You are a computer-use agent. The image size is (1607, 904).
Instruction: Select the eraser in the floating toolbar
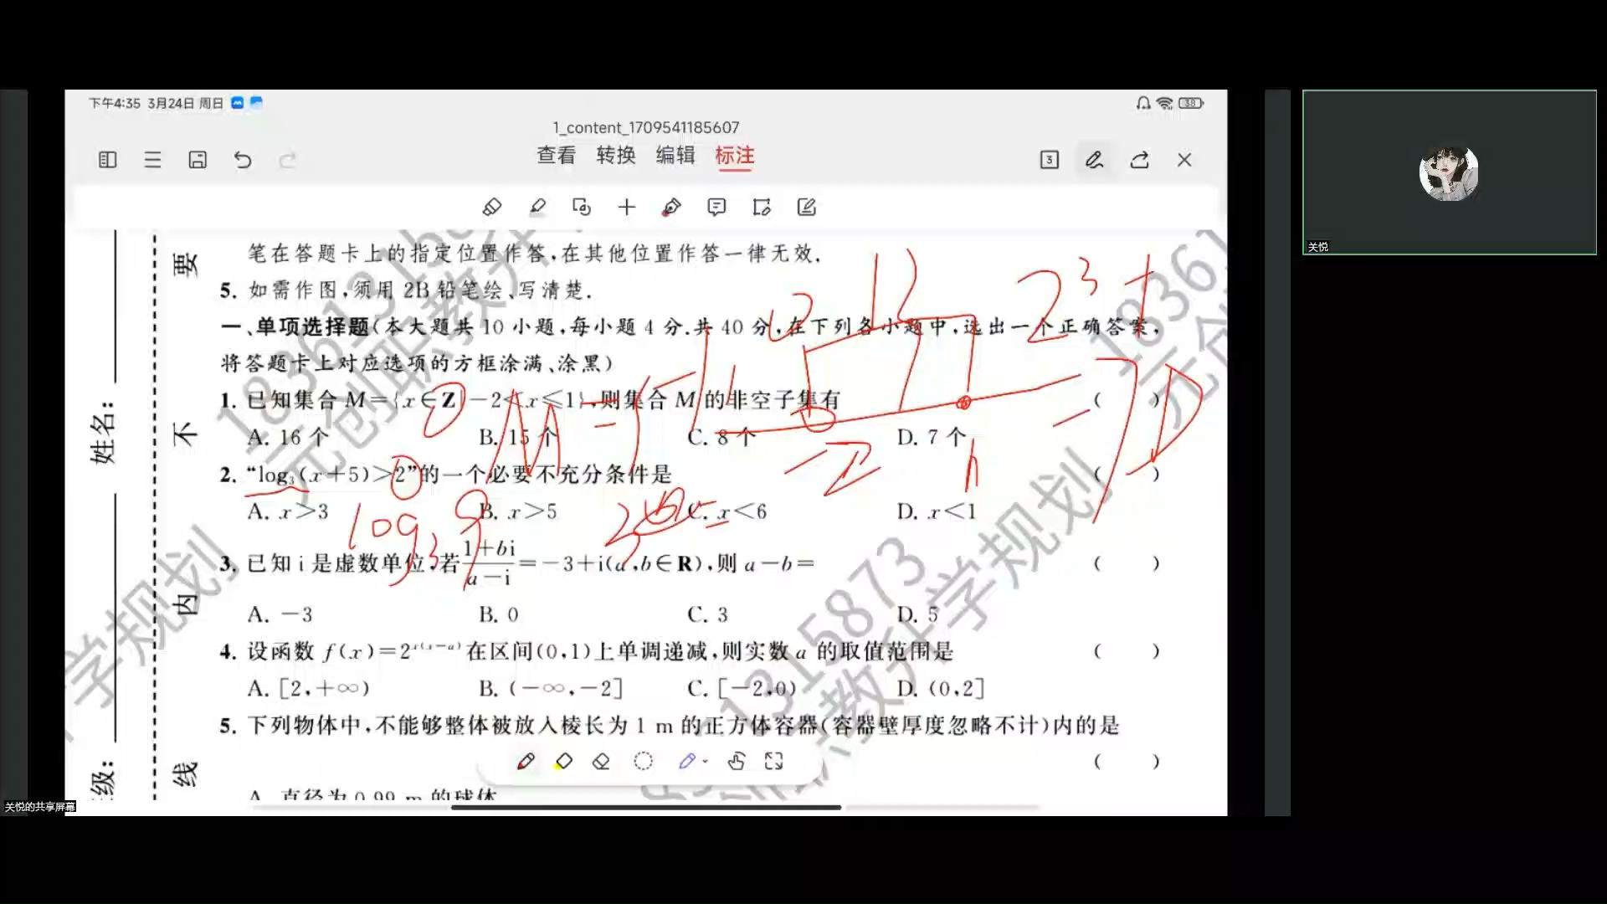pyautogui.click(x=601, y=761)
